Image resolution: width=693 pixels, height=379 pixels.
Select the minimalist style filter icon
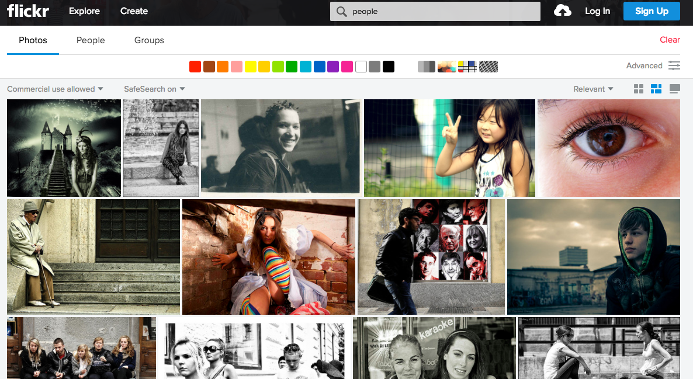467,66
